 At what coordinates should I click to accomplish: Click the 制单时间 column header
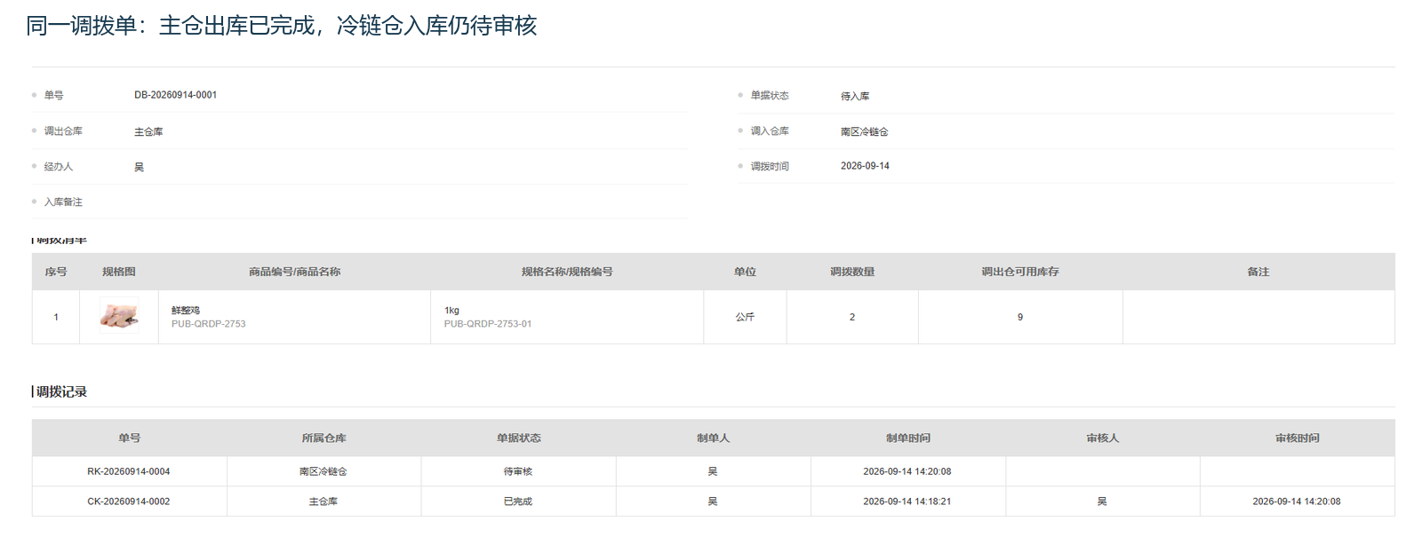coord(907,438)
